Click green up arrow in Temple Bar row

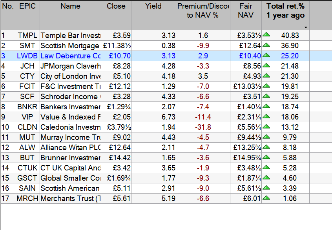[x=266, y=35]
